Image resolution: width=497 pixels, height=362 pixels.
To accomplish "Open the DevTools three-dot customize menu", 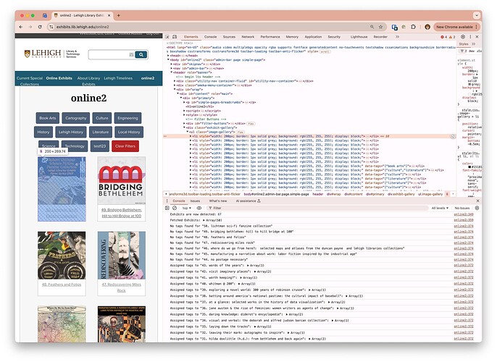I will point(470,37).
